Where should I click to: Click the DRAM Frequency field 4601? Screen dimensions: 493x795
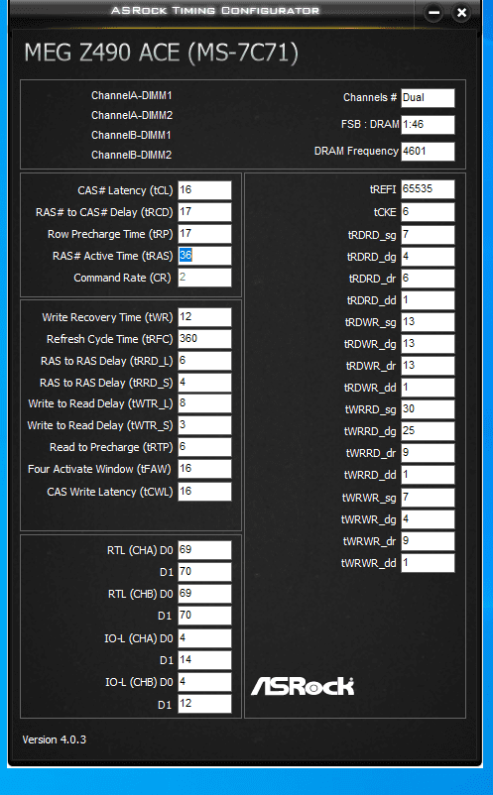click(x=428, y=151)
